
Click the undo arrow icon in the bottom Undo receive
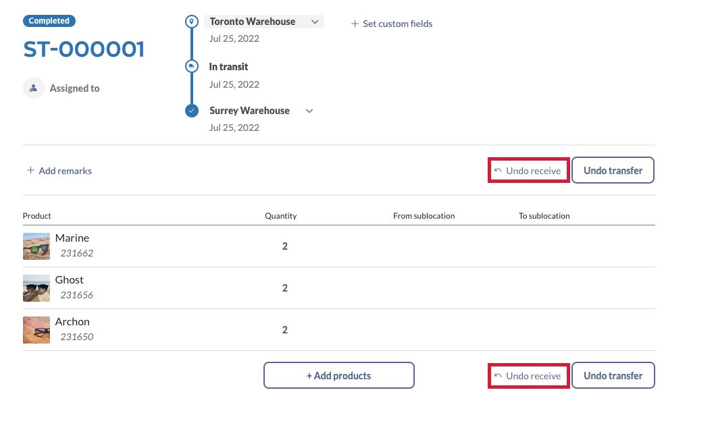(498, 376)
